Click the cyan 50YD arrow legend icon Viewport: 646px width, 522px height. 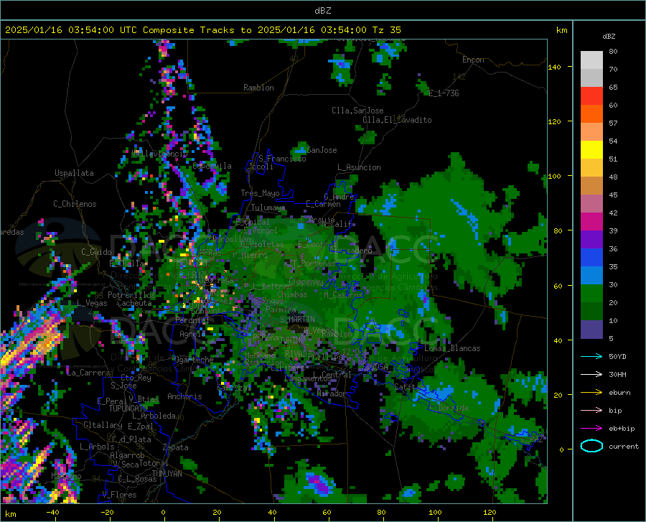591,356
